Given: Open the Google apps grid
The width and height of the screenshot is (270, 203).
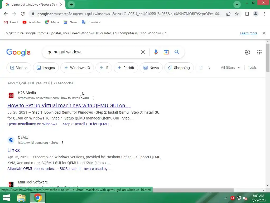Looking at the screenshot, I should 259,52.
